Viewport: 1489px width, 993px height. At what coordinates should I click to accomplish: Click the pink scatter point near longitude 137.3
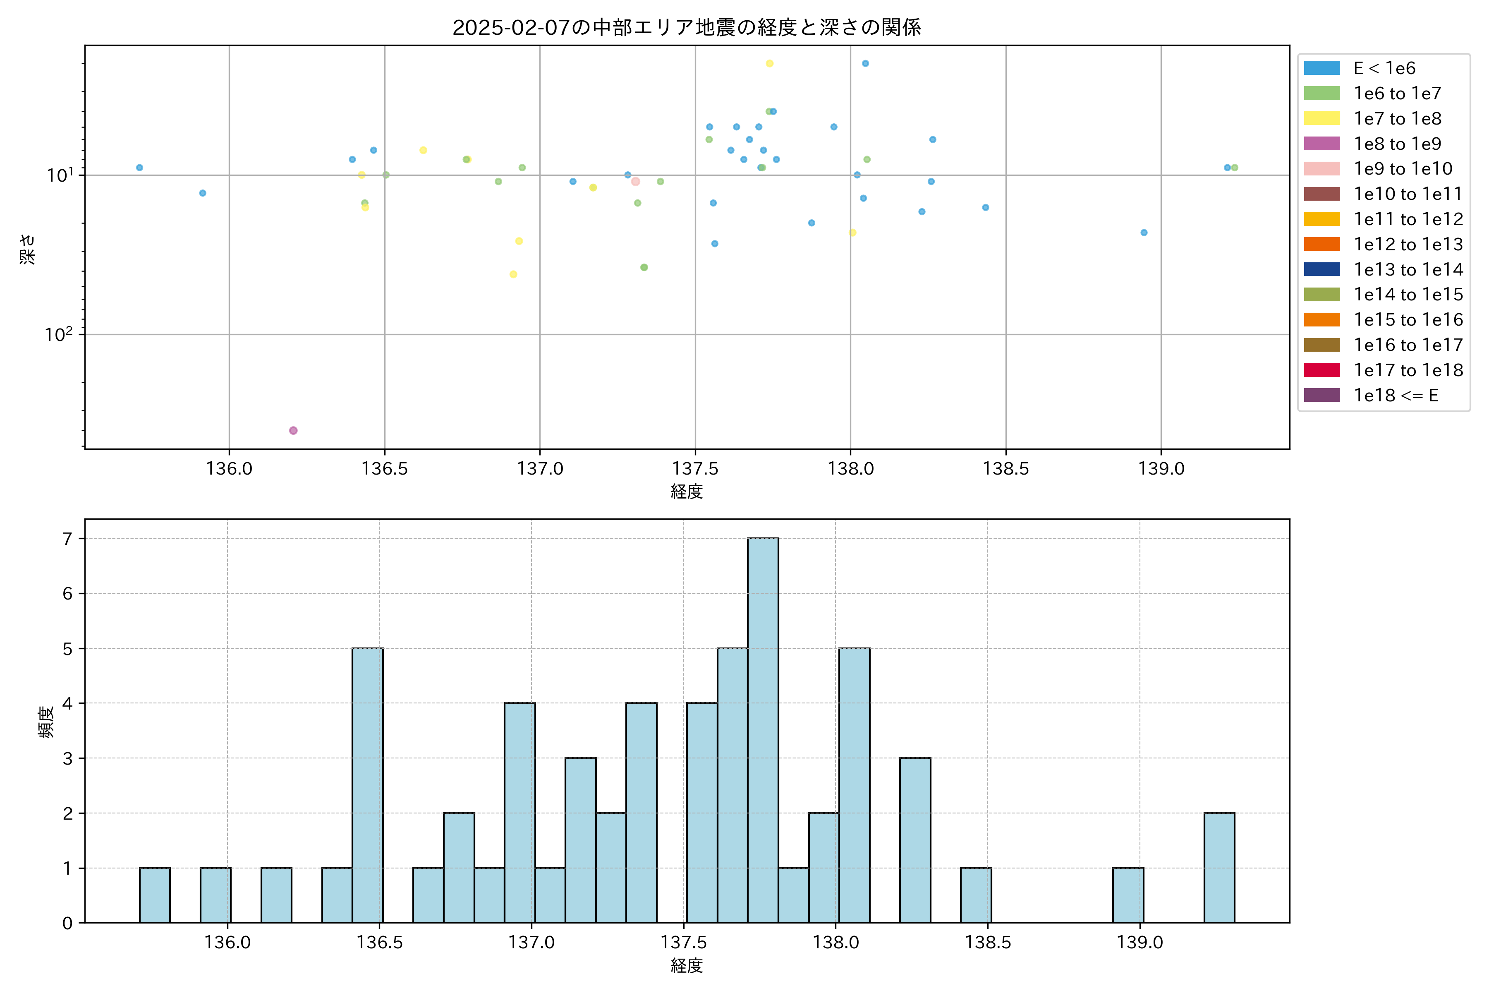(x=636, y=182)
